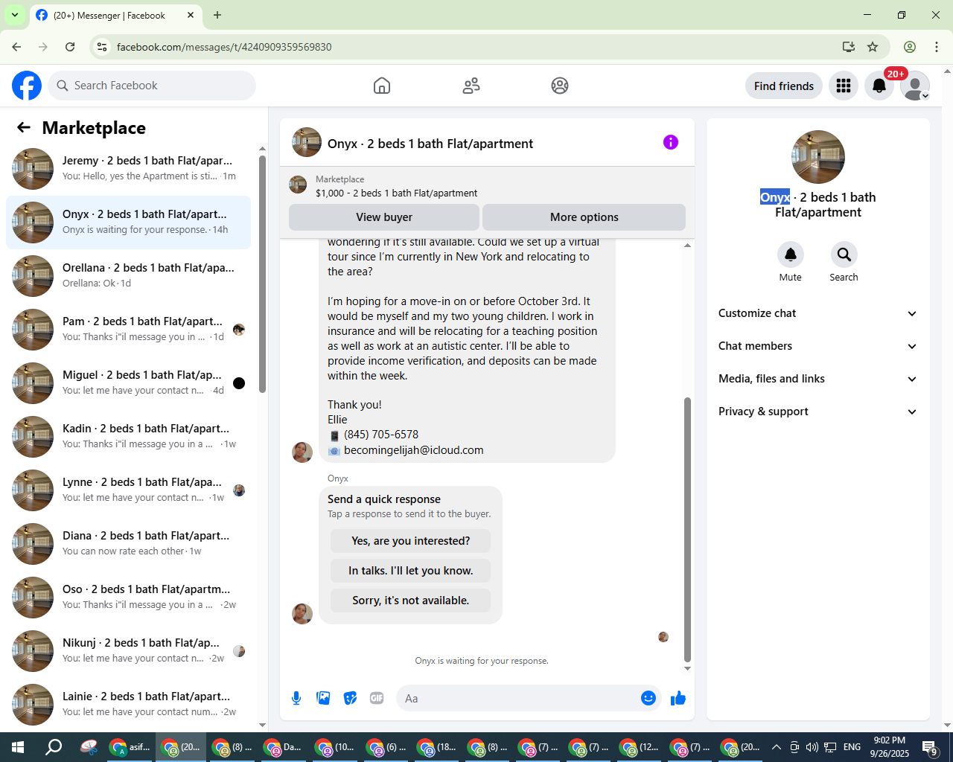Record a voice clip
Screen dimensions: 953x762
tap(296, 698)
